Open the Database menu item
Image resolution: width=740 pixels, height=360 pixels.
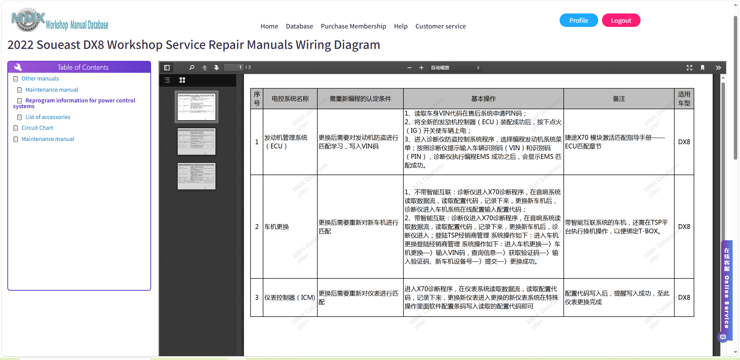coord(299,26)
